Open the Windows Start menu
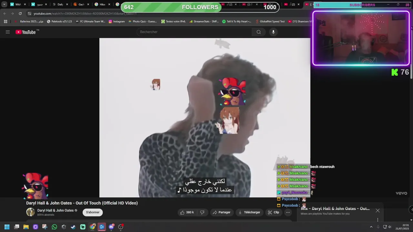Viewport: 413px width, 232px height. point(7,227)
